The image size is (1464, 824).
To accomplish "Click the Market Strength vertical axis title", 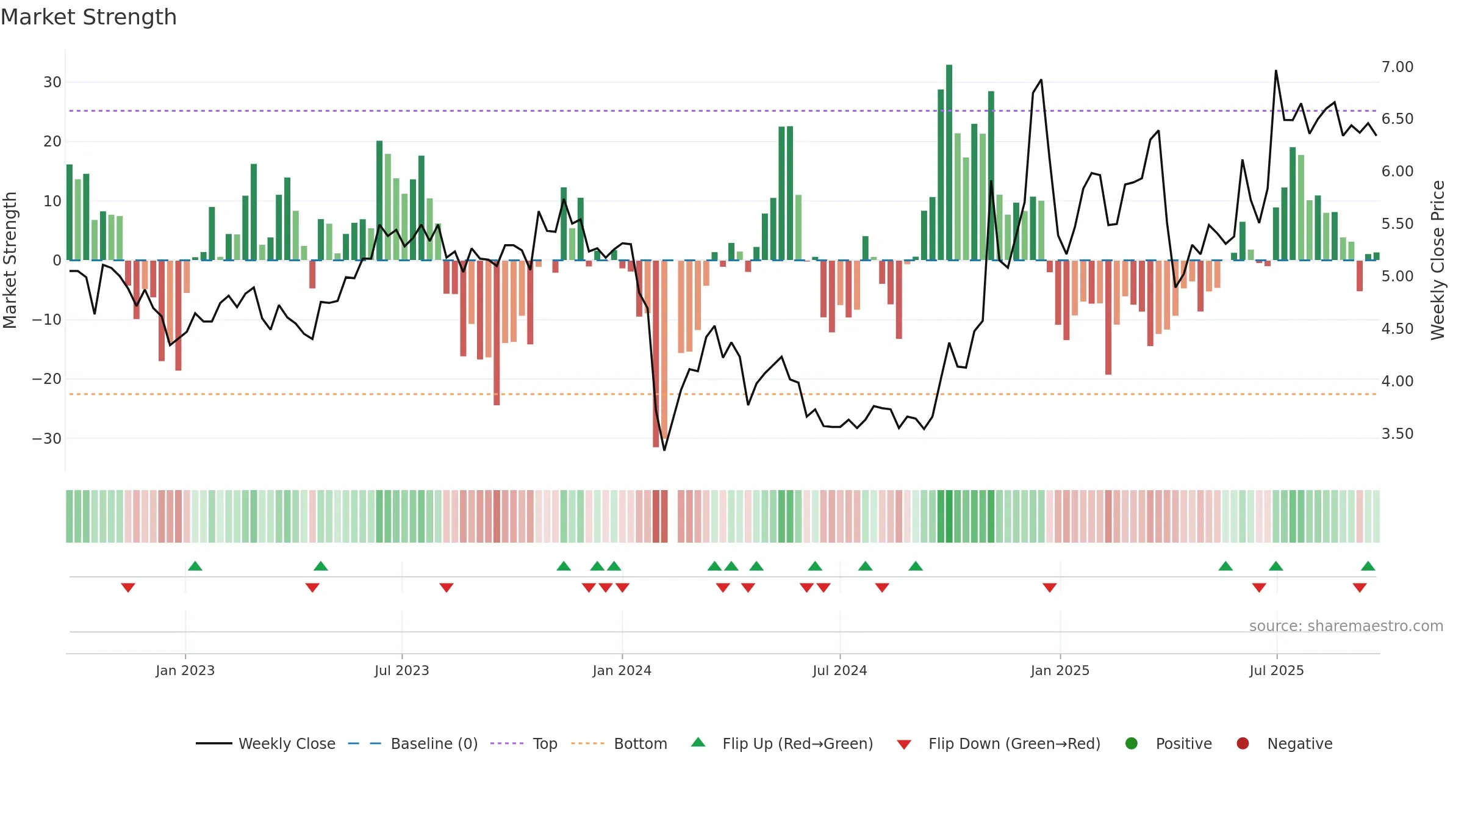I will pos(10,260).
